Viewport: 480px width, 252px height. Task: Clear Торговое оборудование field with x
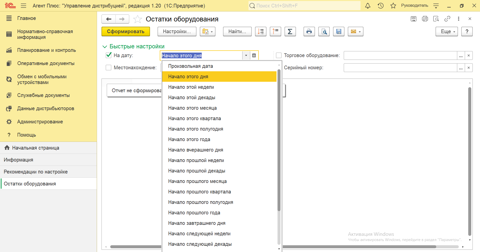tap(468, 55)
